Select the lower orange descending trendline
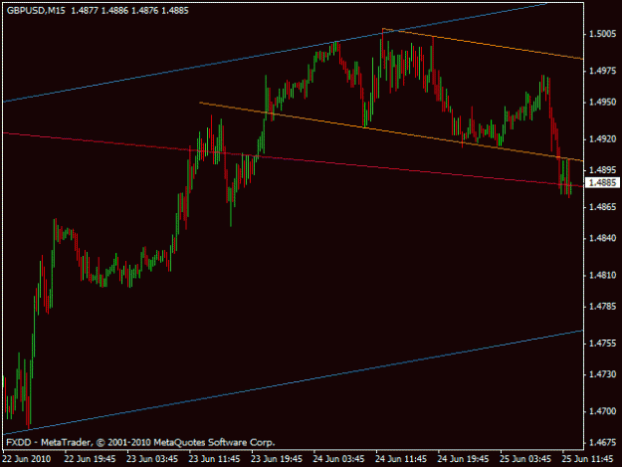 (x=391, y=131)
